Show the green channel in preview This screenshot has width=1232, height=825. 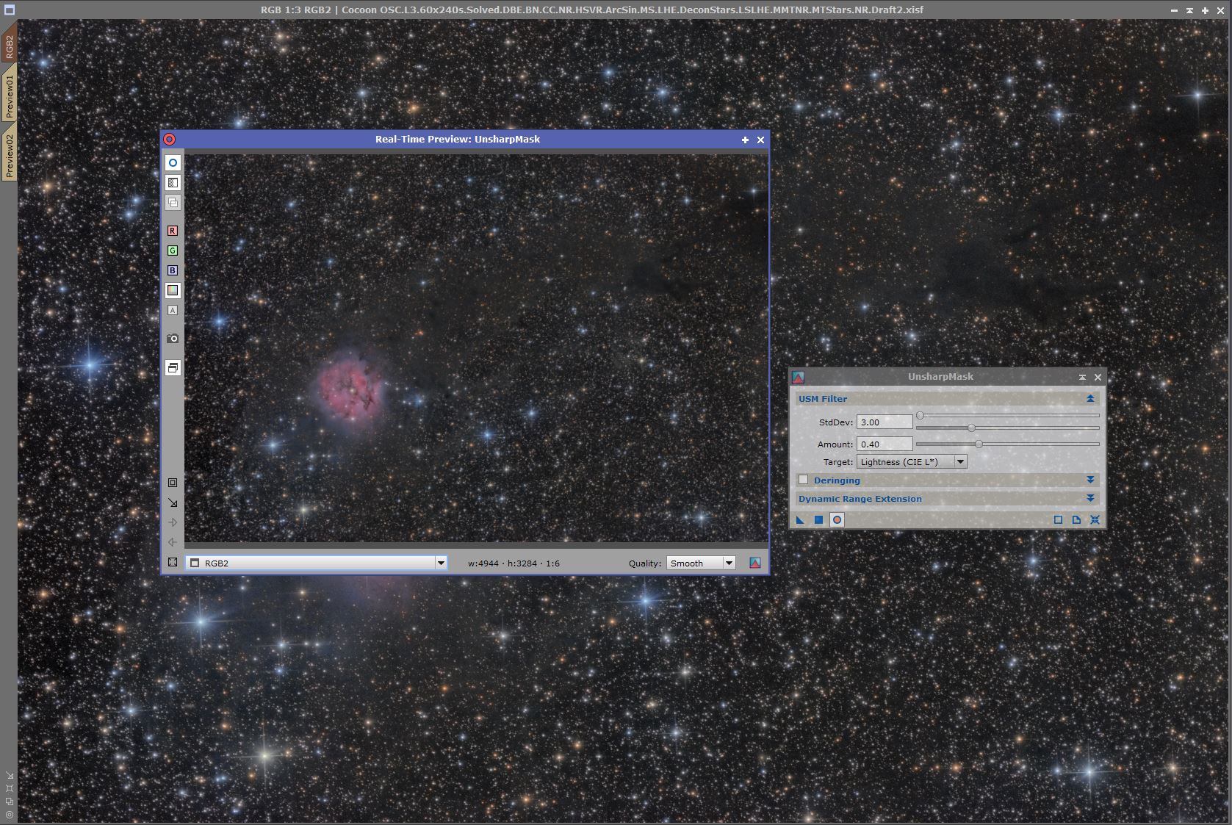click(x=173, y=251)
